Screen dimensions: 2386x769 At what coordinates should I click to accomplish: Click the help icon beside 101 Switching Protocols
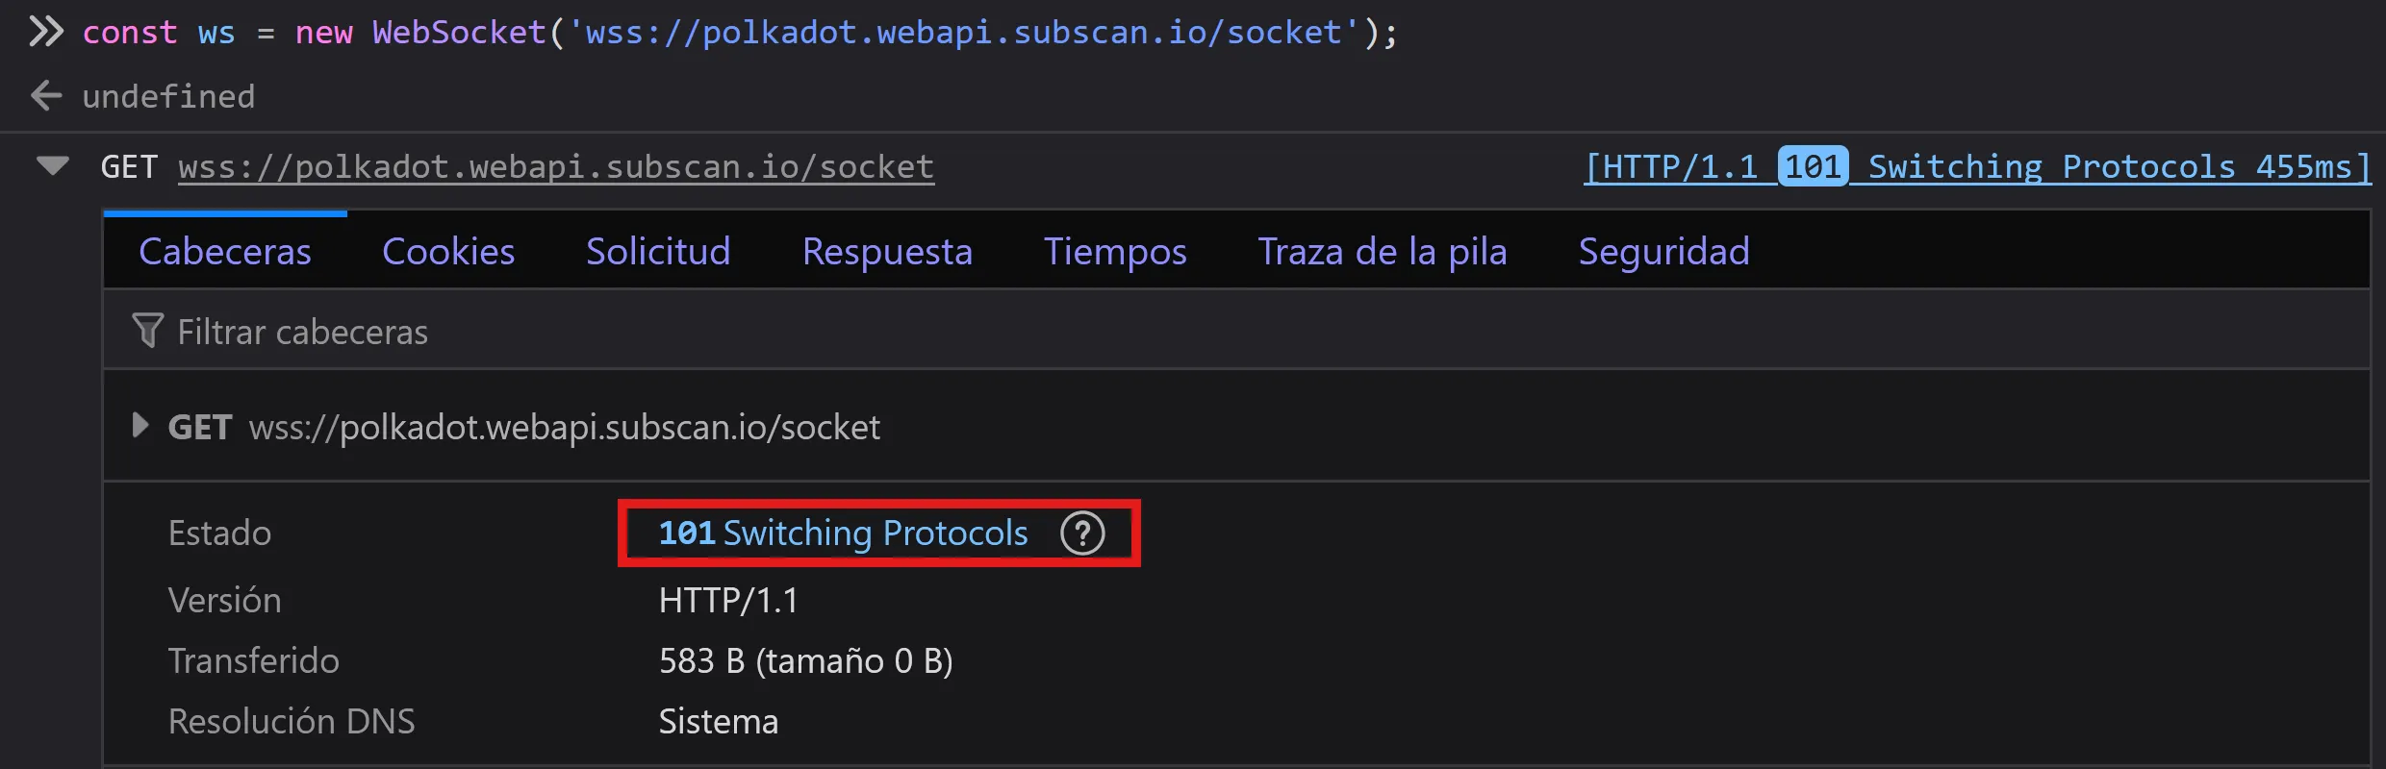pyautogui.click(x=1082, y=533)
